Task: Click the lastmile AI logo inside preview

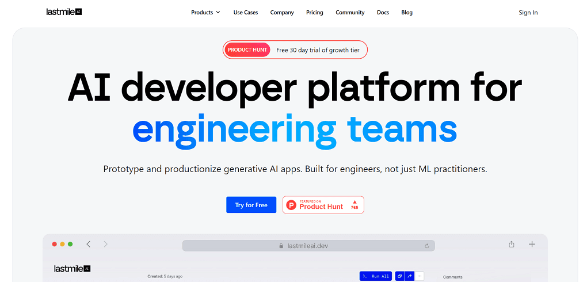Action: tap(73, 269)
